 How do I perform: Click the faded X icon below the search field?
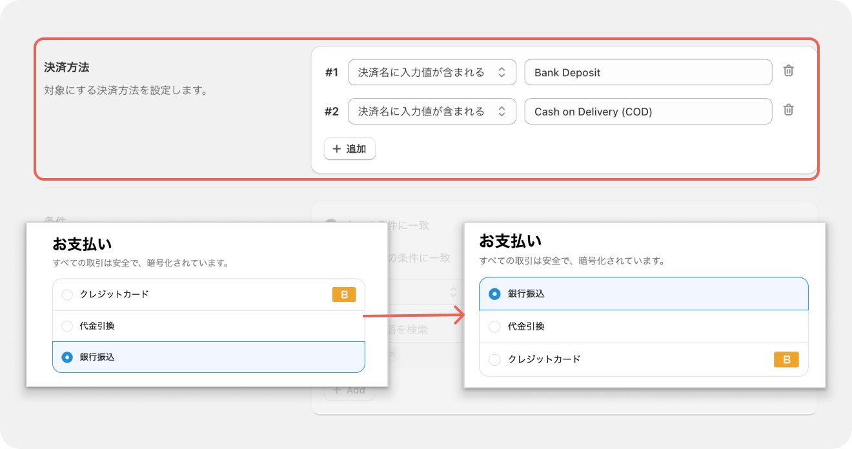click(392, 355)
